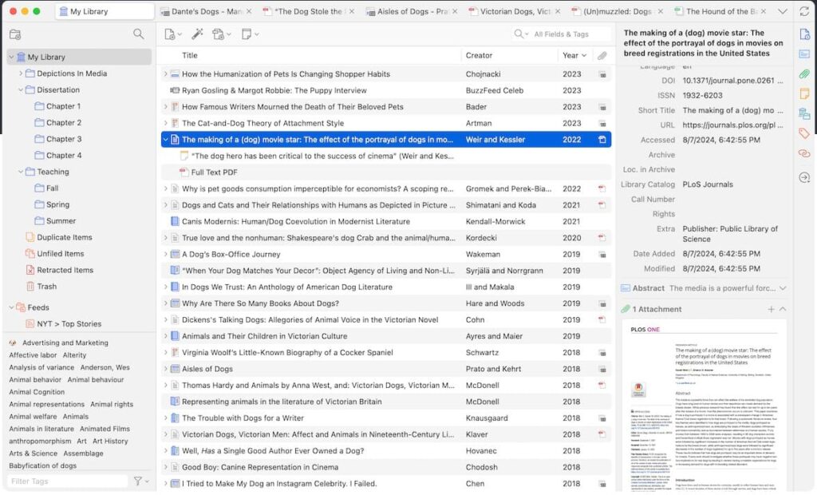This screenshot has height=495, width=817.
Task: Click the Notes side pane icon
Action: point(804,93)
